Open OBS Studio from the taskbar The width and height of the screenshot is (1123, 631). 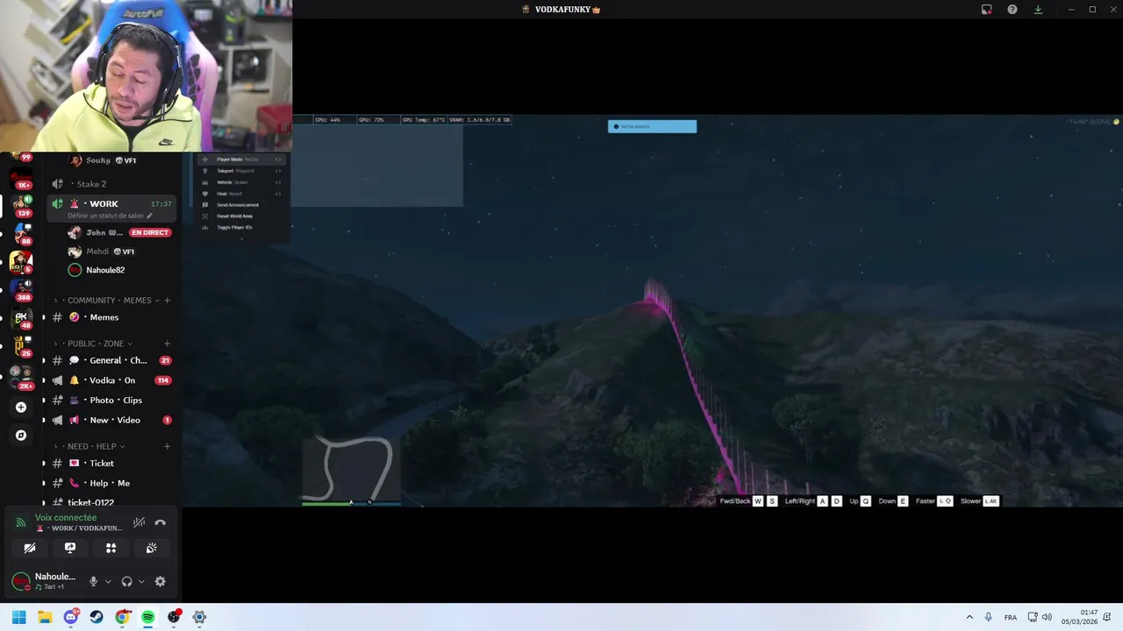[x=174, y=617]
